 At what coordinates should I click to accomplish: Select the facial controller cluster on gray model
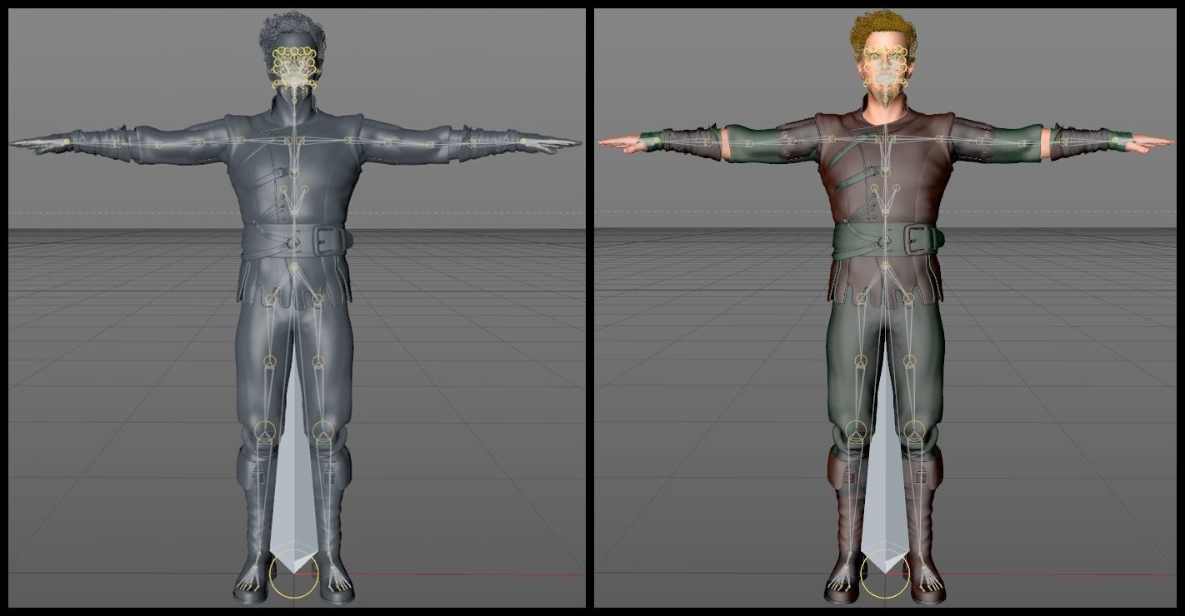296,68
